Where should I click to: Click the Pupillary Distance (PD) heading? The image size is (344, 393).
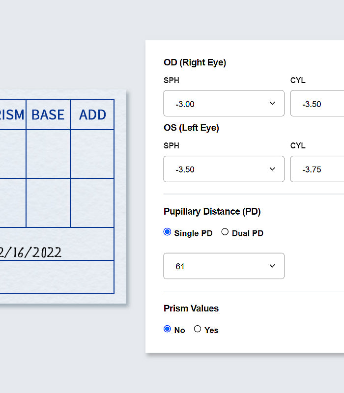(212, 211)
